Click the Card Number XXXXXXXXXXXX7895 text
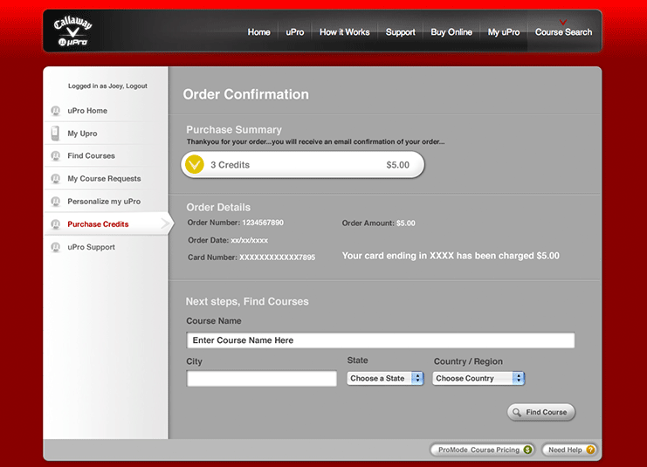Screen dimensions: 647x467 251,258
